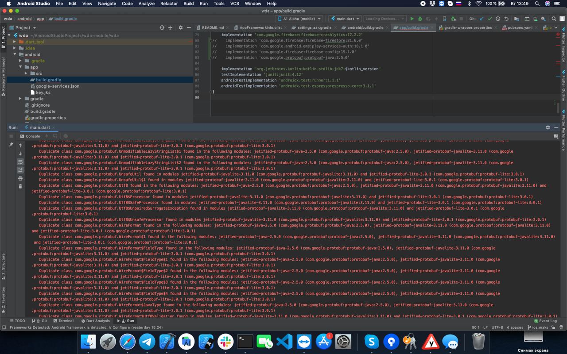This screenshot has height=354, width=567.
Task: Hide the Project panel with minus icon
Action: click(188, 27)
